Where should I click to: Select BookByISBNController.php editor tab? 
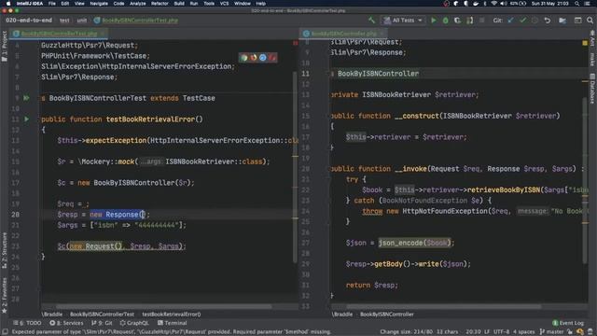343,34
